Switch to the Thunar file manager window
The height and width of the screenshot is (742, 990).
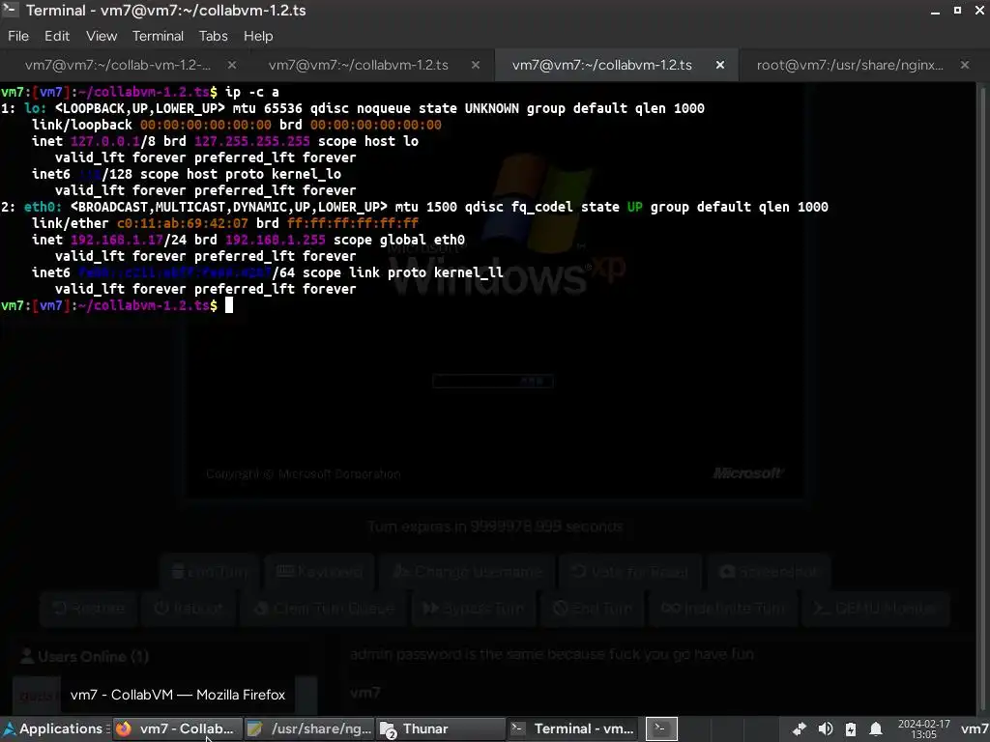coord(440,728)
